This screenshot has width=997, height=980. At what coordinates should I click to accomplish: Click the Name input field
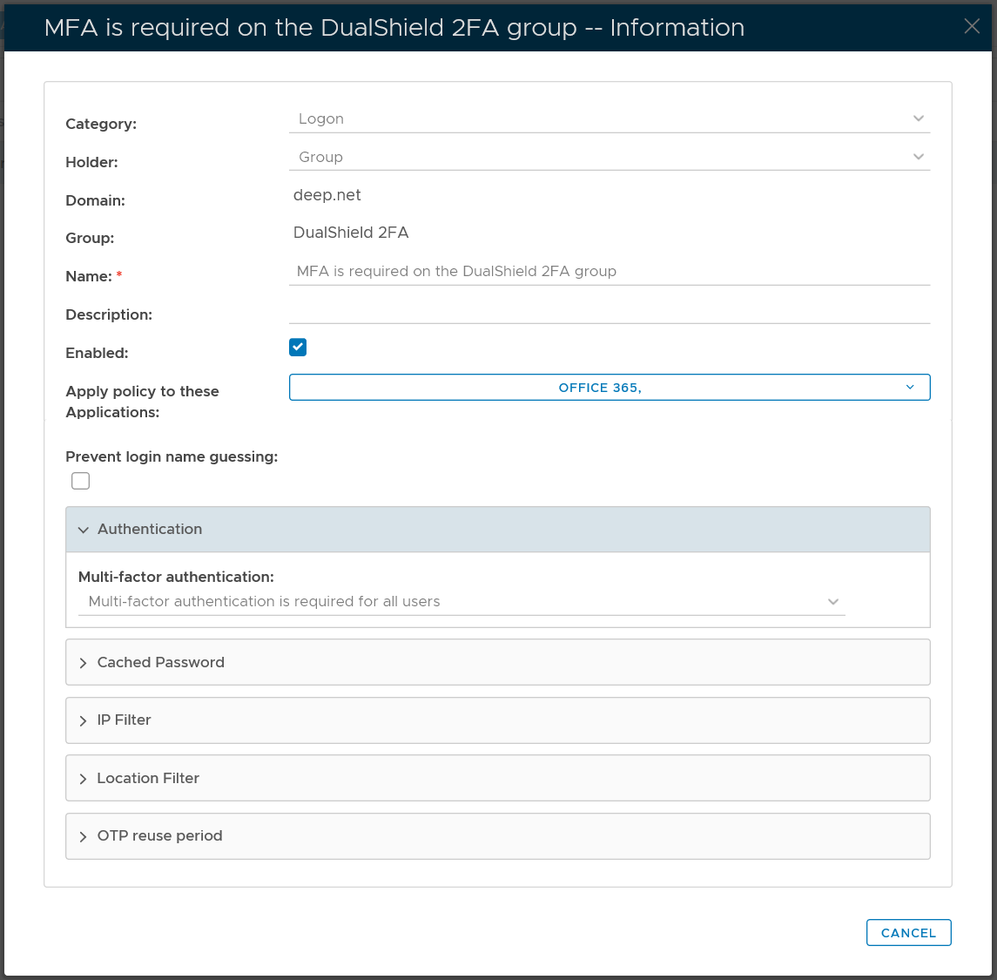(609, 272)
